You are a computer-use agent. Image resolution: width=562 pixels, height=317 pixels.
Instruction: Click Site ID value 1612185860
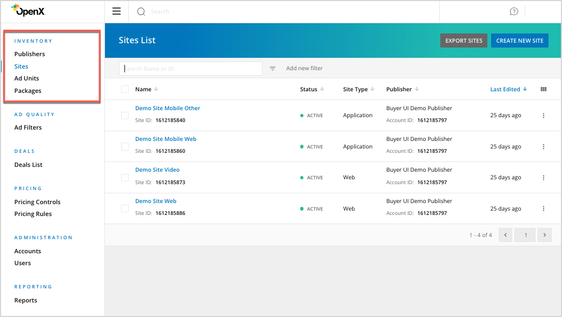[x=170, y=151]
